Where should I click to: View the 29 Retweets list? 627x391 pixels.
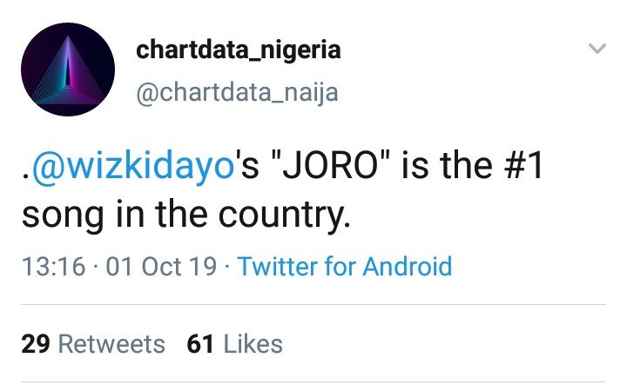(x=93, y=344)
